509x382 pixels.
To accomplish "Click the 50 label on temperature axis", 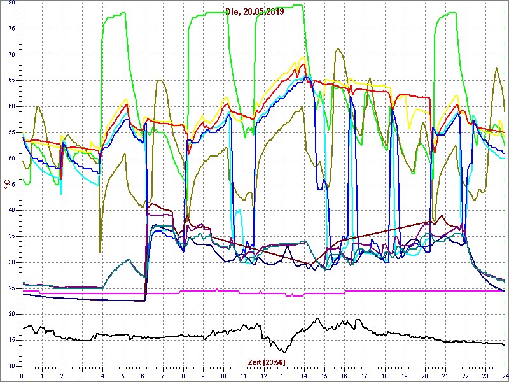I will tap(11, 159).
